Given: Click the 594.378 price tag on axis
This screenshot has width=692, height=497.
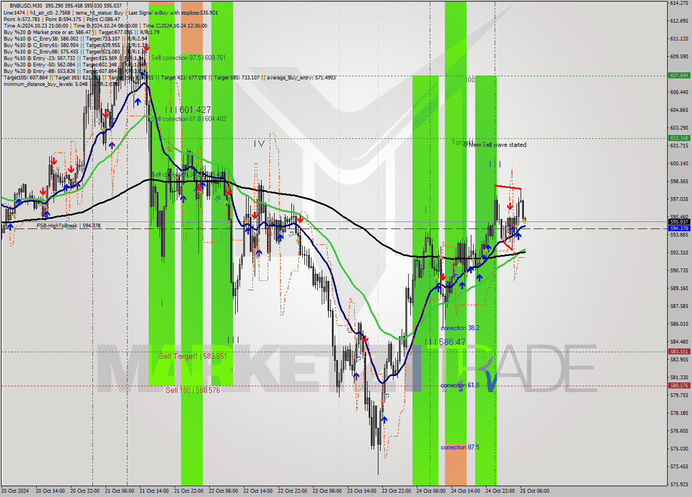Looking at the screenshot, I should pos(679,229).
